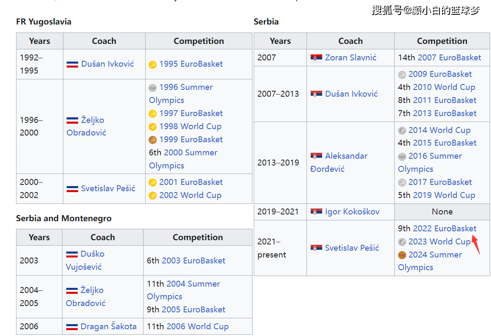Click the silver medal icon for 2014 World Cup
The width and height of the screenshot is (491, 336).
(402, 130)
